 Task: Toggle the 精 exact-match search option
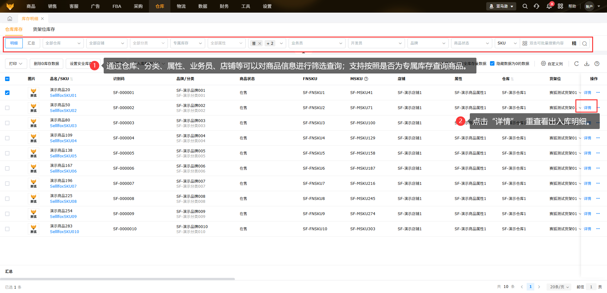(x=574, y=43)
